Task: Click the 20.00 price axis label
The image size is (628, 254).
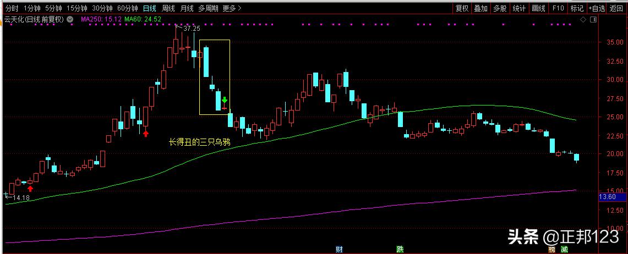Action: click(615, 154)
